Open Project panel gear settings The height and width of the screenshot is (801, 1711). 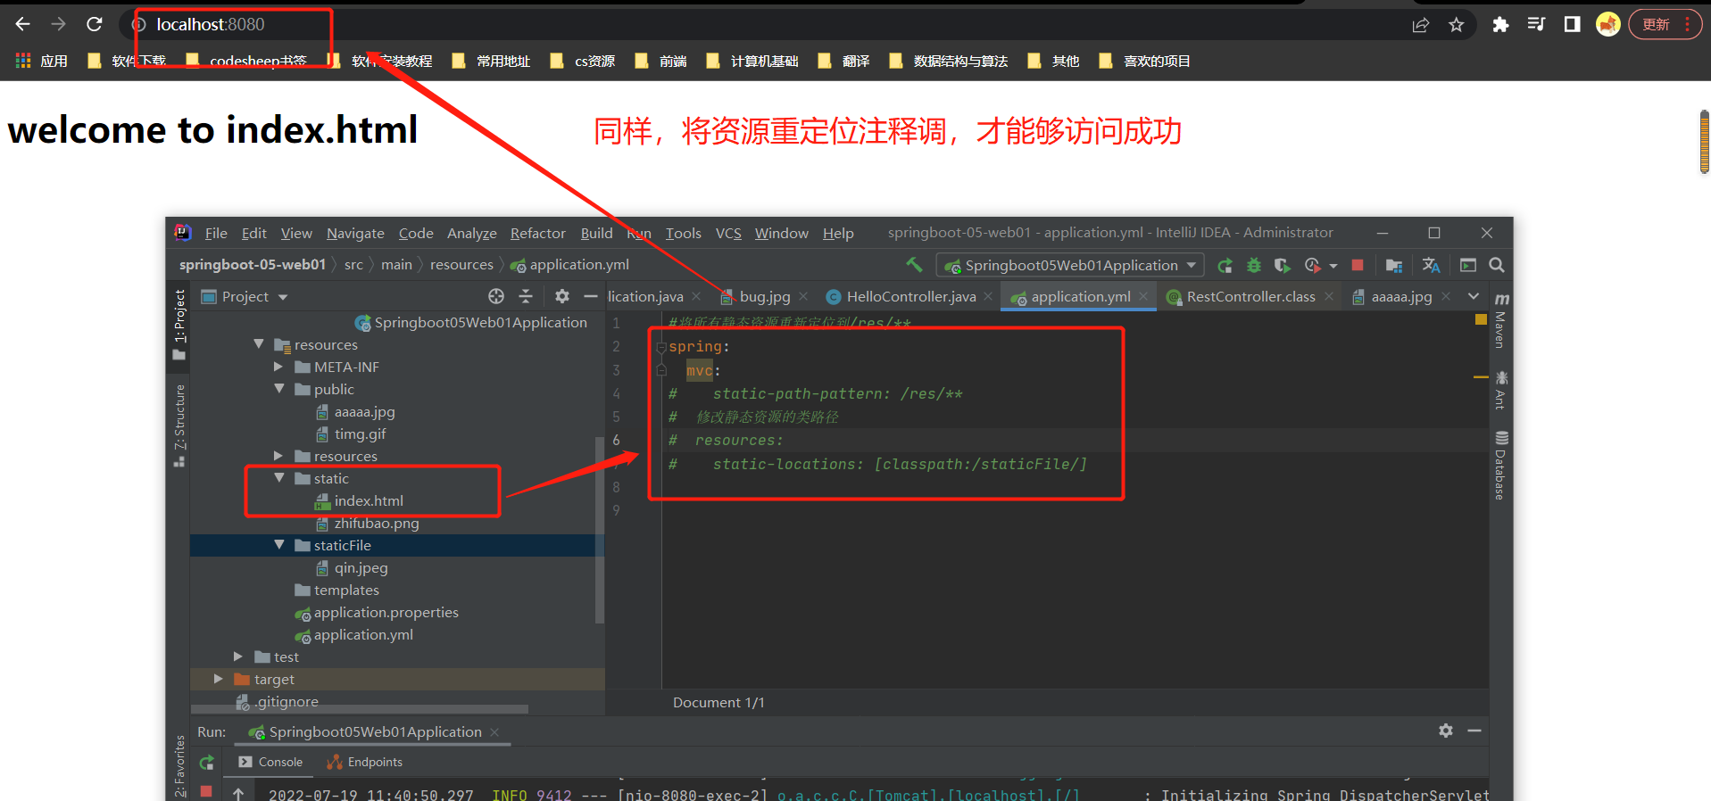(561, 296)
